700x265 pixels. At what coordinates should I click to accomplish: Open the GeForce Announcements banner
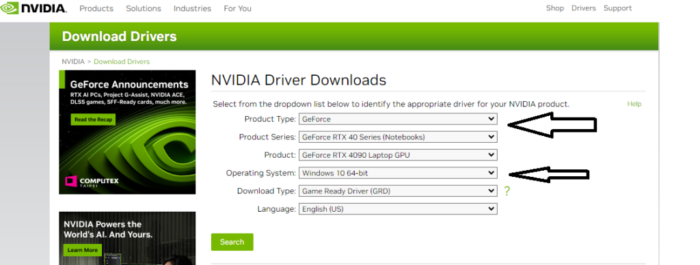[127, 132]
